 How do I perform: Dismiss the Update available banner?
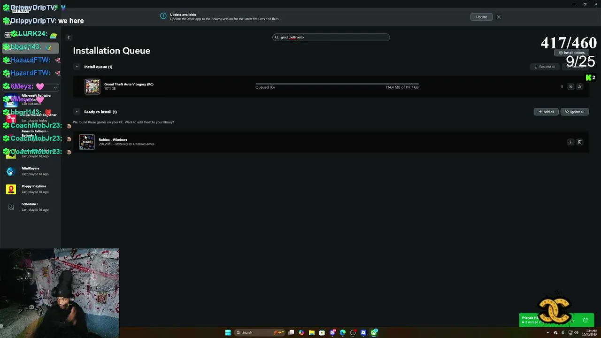pyautogui.click(x=499, y=17)
